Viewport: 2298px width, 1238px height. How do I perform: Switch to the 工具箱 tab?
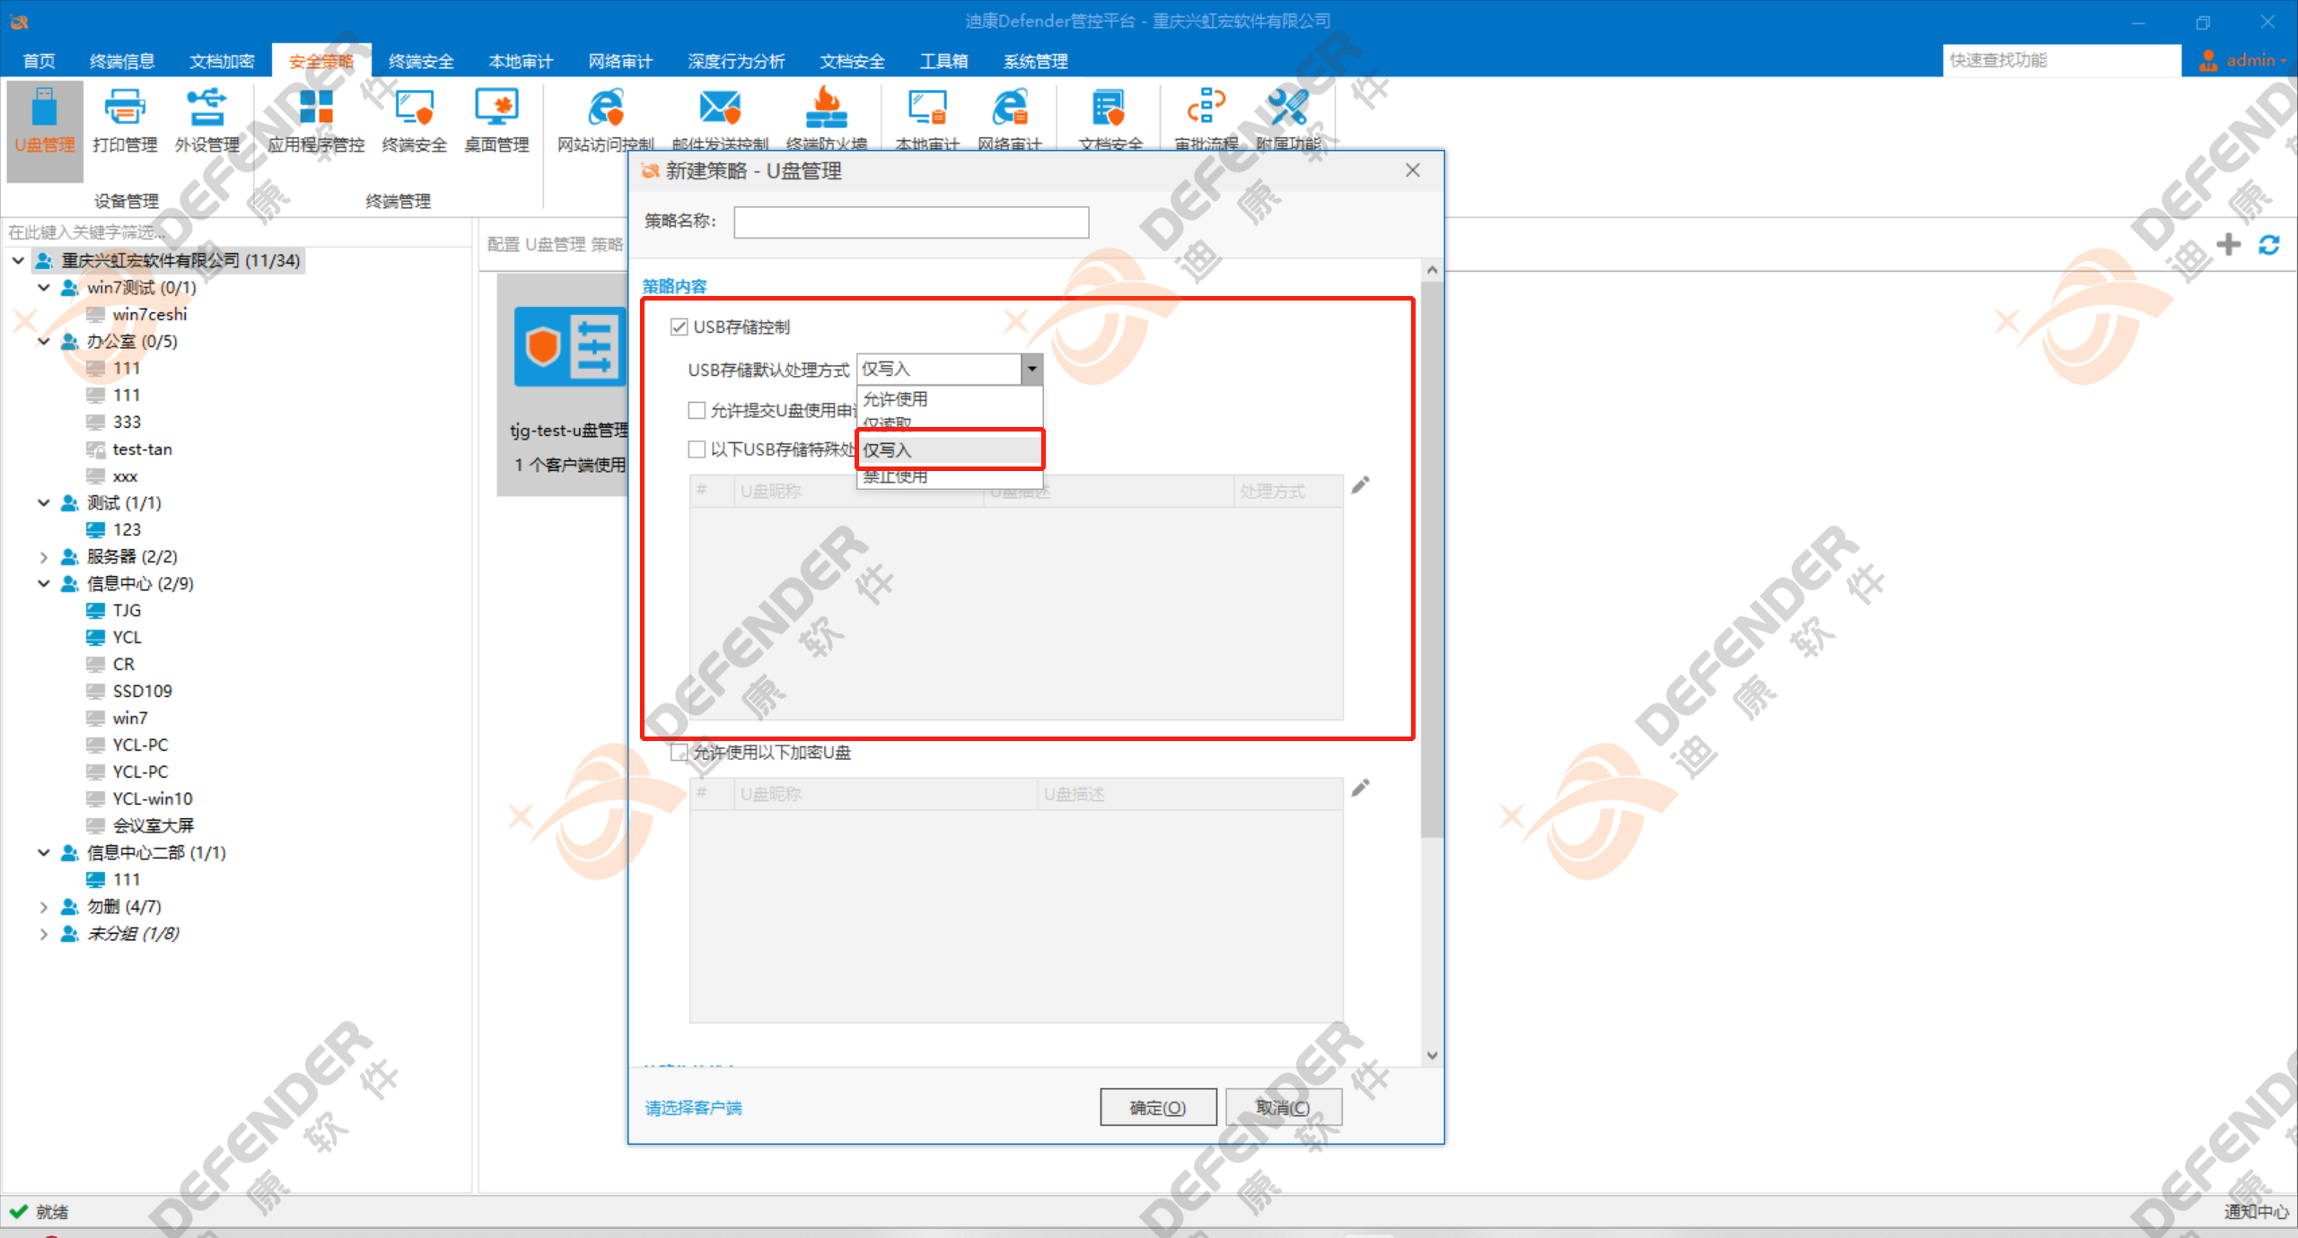tap(943, 61)
